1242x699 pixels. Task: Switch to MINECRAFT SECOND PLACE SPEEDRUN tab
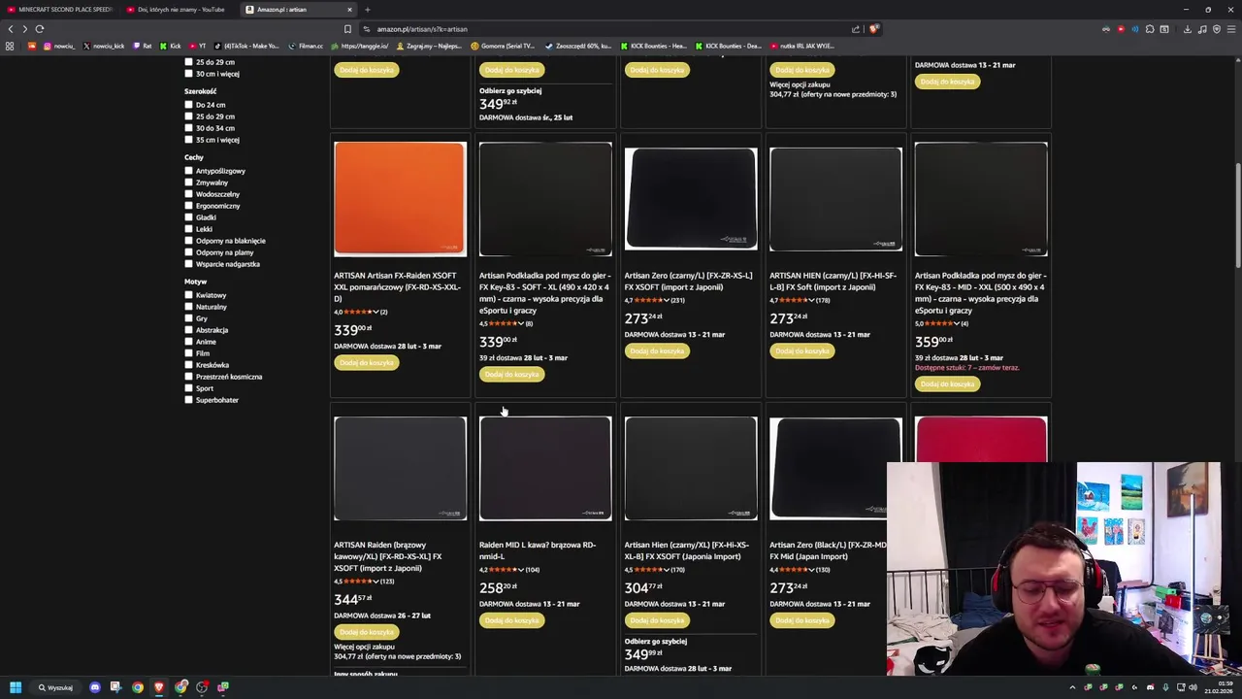point(60,10)
